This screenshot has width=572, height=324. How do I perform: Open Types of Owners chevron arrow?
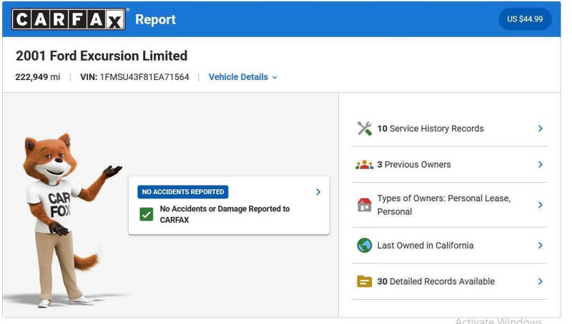(541, 205)
